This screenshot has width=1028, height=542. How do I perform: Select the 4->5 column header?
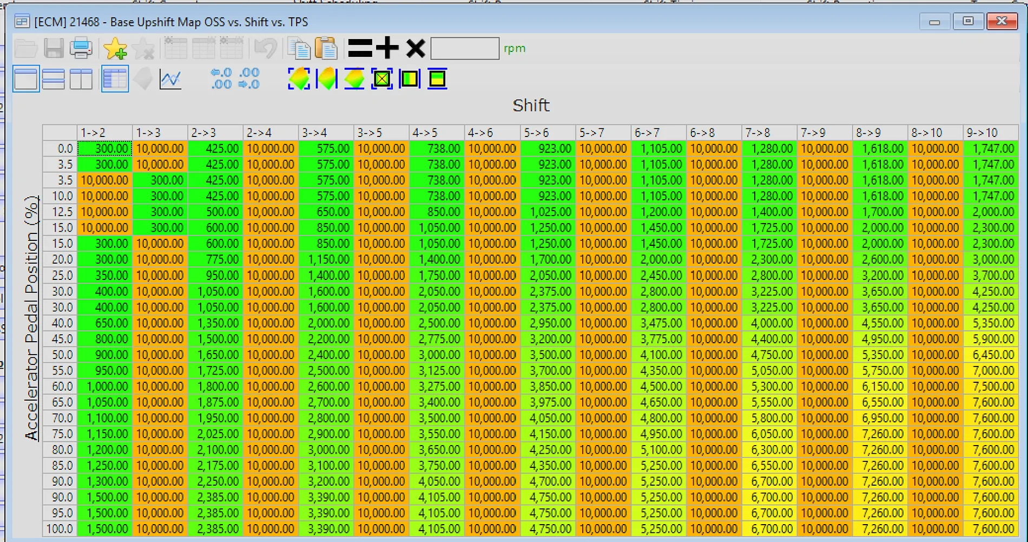pyautogui.click(x=437, y=133)
